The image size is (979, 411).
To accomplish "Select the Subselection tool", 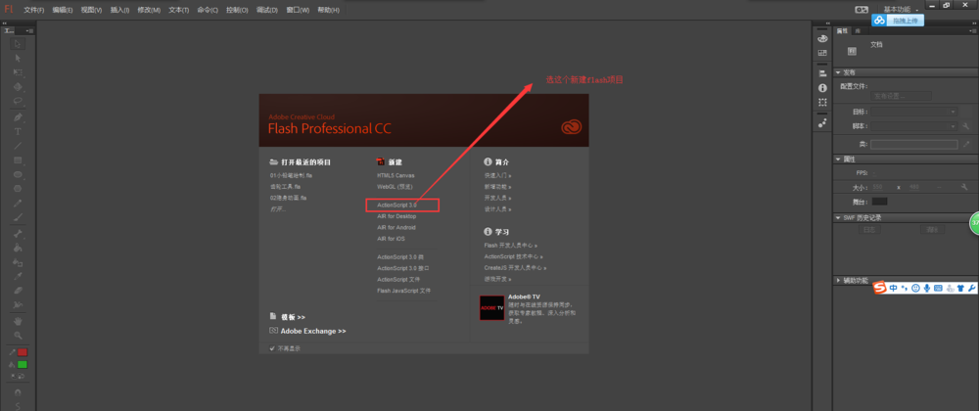I will pos(18,58).
